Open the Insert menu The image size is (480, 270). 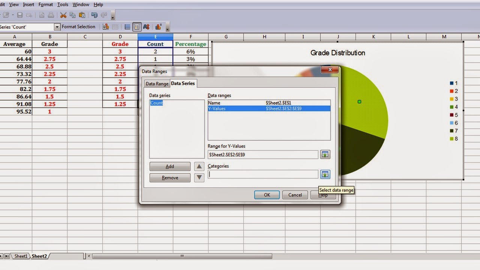[28, 4]
